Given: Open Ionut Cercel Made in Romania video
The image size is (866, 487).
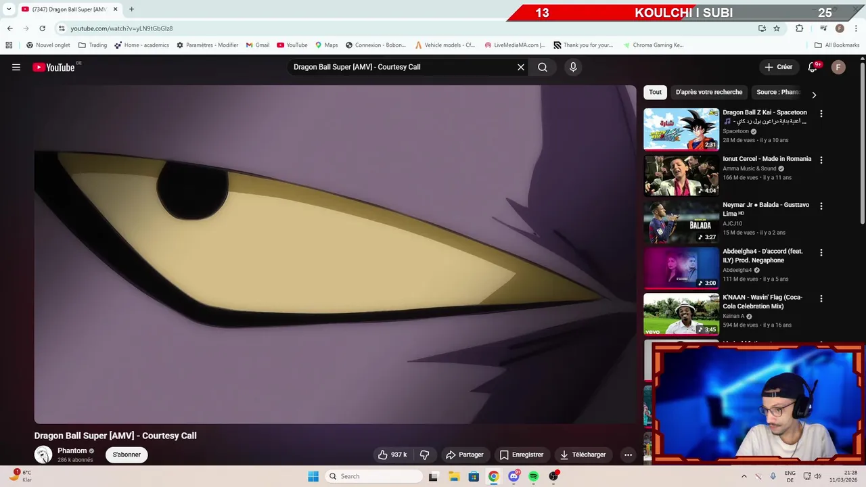Looking at the screenshot, I should (x=767, y=159).
